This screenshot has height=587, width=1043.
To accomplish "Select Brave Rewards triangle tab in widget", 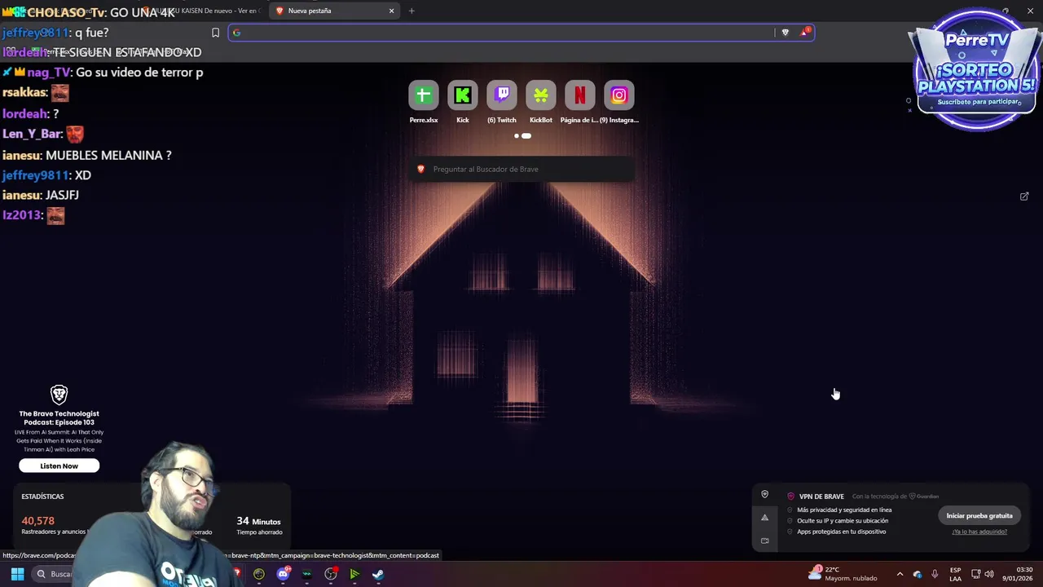I will tap(764, 517).
